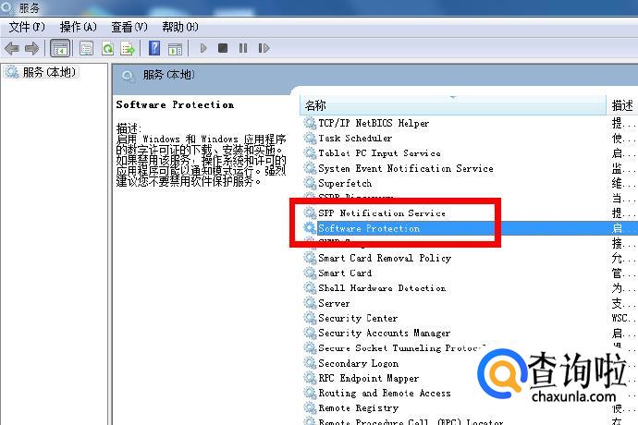Open the 查看(V) menu

coord(129,27)
